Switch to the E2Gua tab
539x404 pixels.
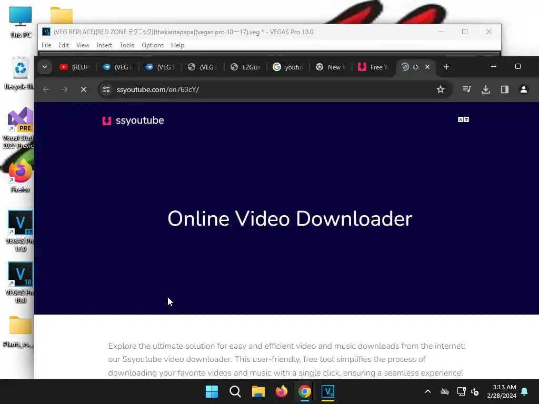245,67
